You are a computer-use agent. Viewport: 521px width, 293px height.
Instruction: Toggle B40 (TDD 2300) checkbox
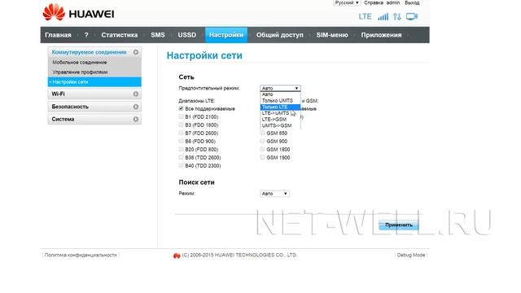click(181, 165)
